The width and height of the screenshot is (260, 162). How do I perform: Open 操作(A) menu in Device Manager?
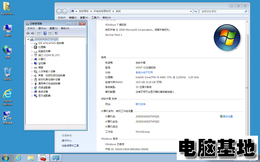[42, 28]
